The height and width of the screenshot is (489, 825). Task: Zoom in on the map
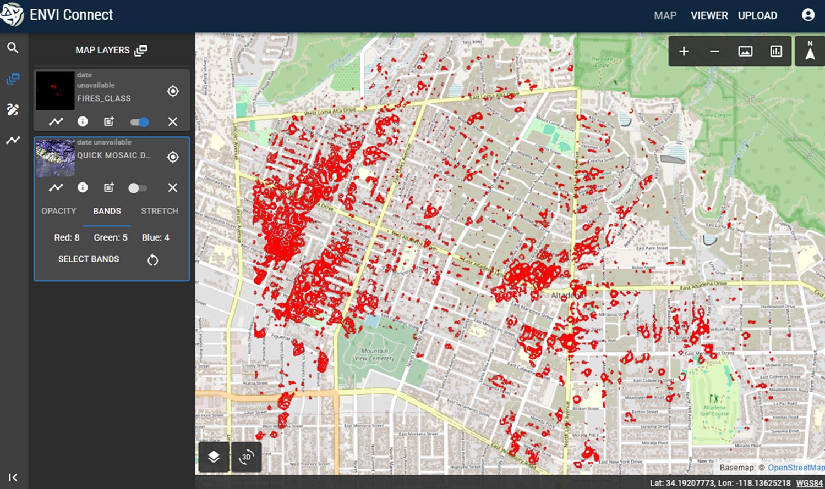tap(684, 52)
